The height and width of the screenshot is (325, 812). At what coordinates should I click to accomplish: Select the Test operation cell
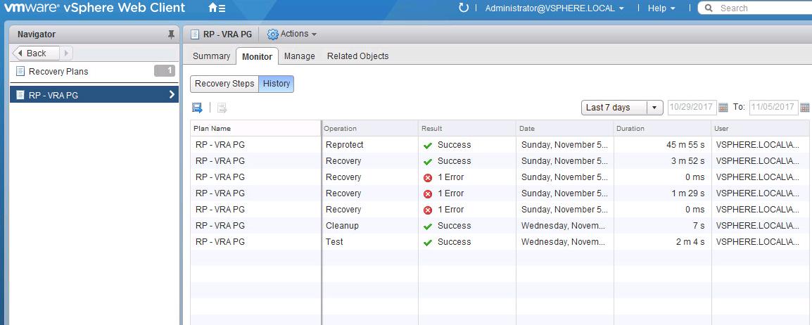pyautogui.click(x=369, y=242)
